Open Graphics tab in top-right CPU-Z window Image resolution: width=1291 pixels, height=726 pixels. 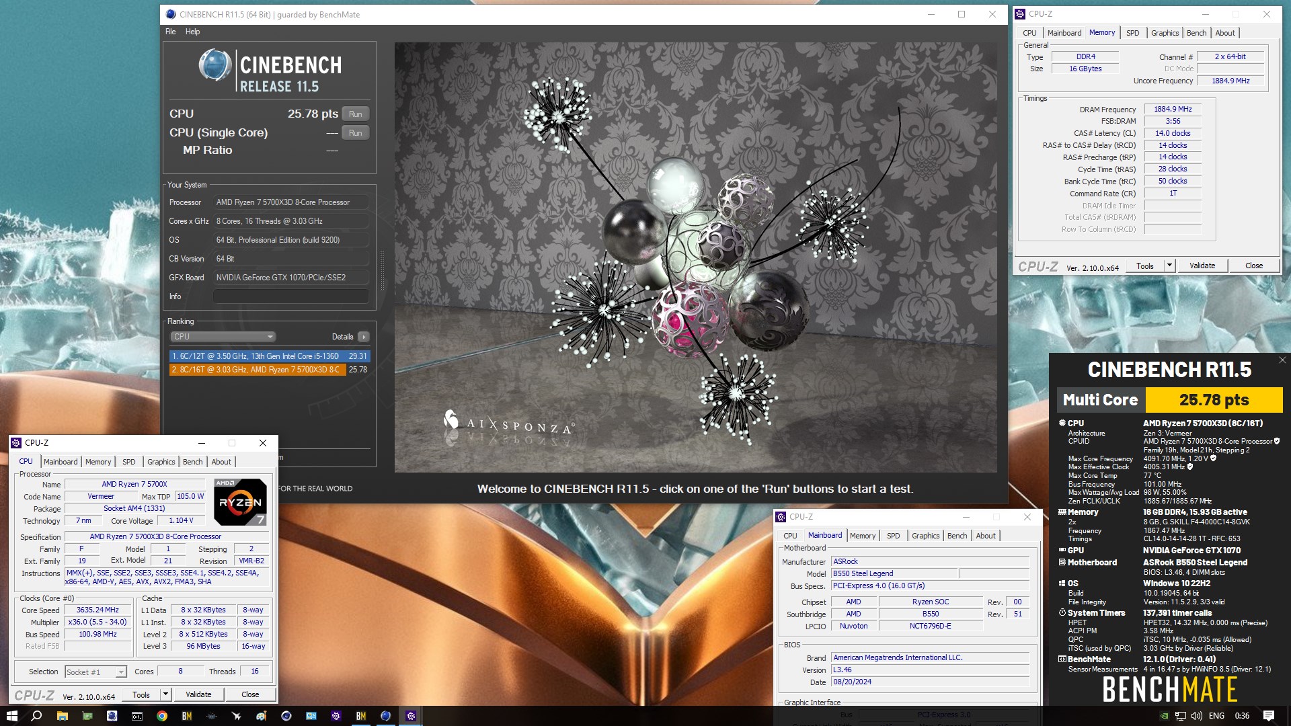[1165, 33]
